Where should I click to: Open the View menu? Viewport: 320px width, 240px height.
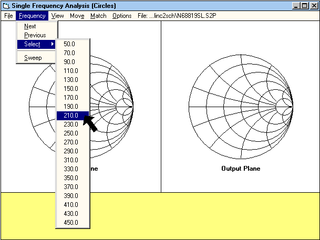pos(57,16)
